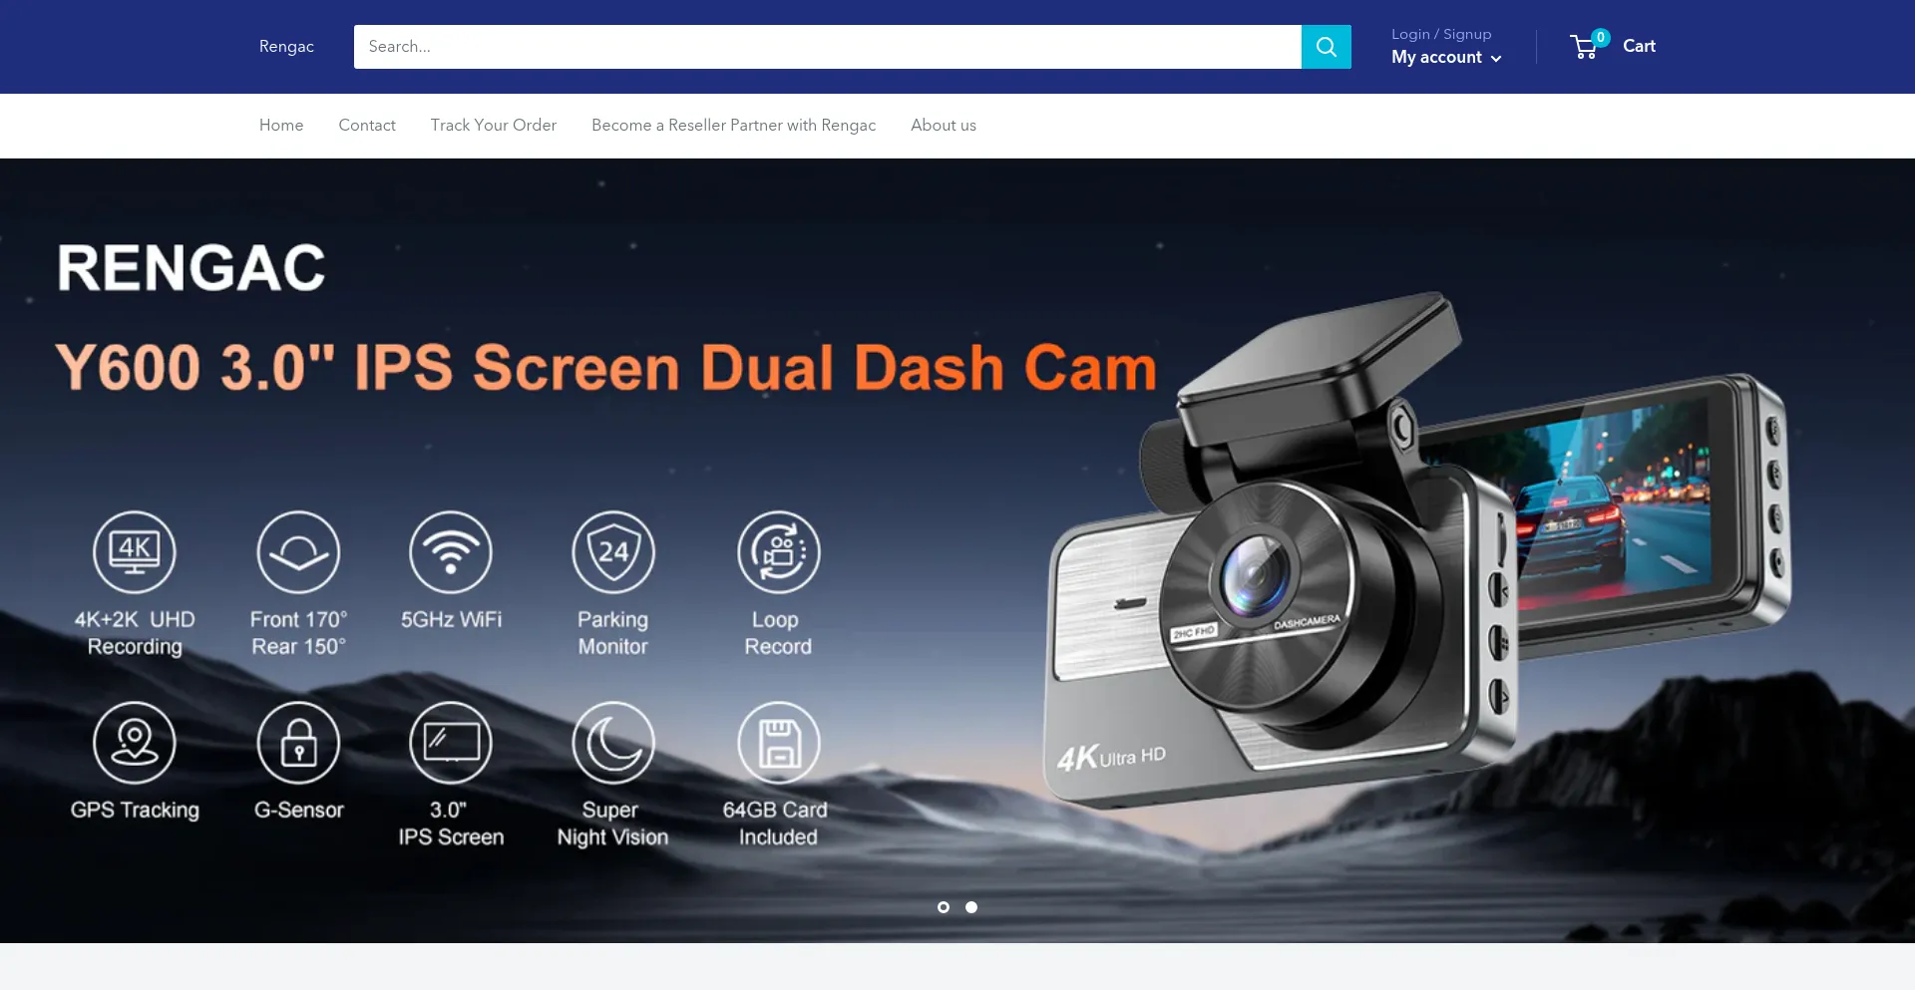Click the Loop Record icon

779,551
